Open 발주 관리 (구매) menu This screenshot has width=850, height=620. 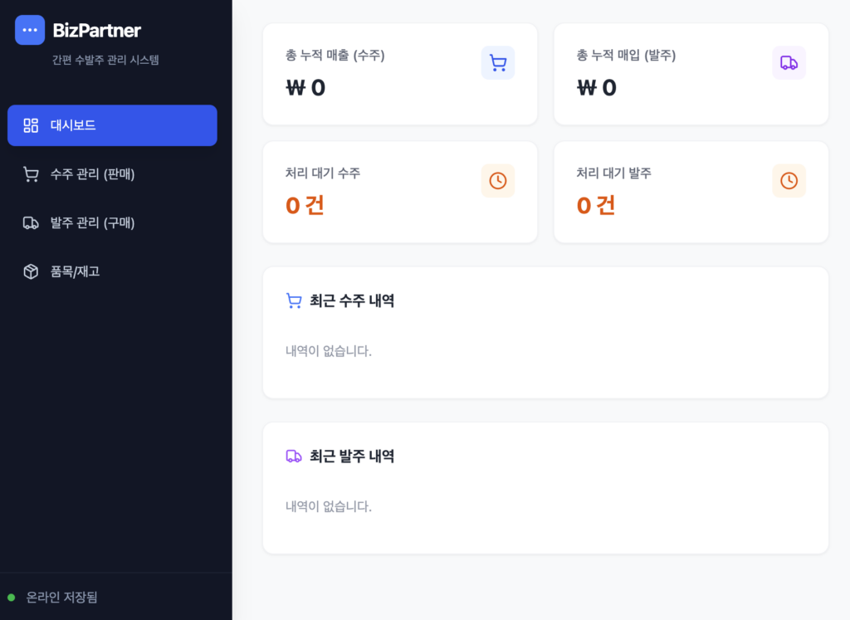point(92,222)
